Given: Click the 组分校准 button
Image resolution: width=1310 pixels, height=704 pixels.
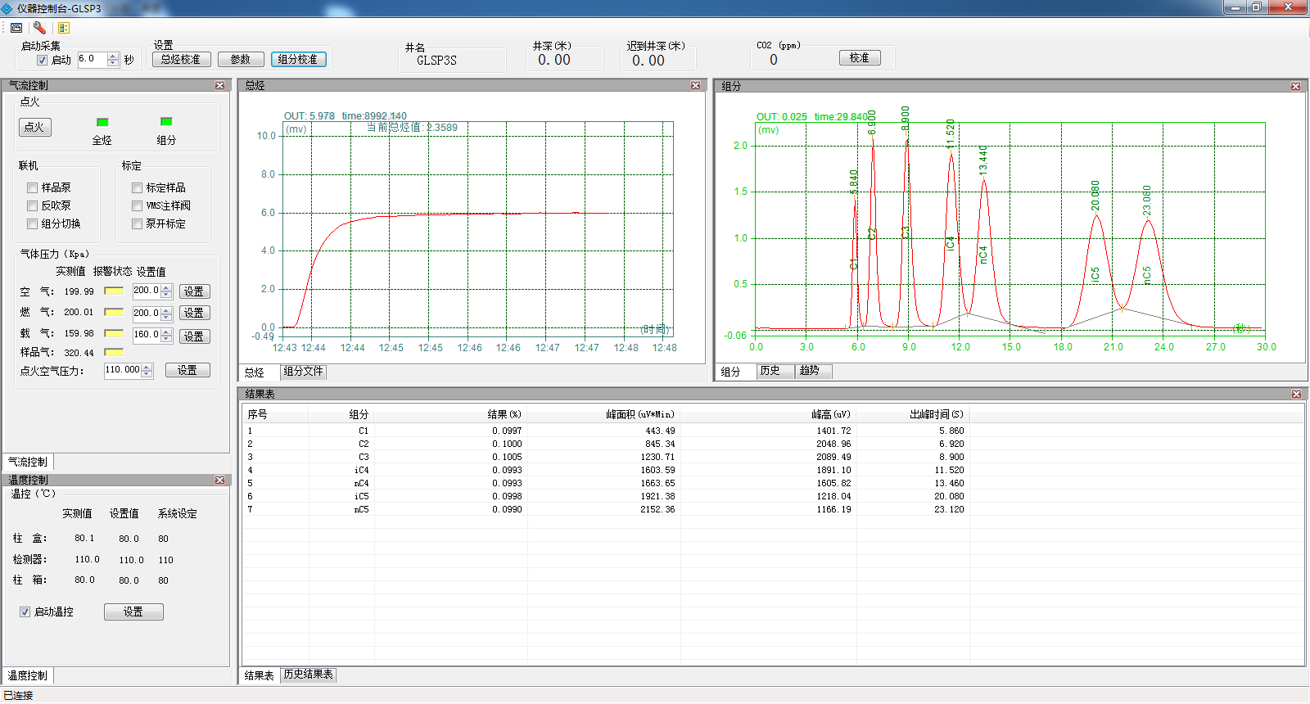Looking at the screenshot, I should [298, 60].
